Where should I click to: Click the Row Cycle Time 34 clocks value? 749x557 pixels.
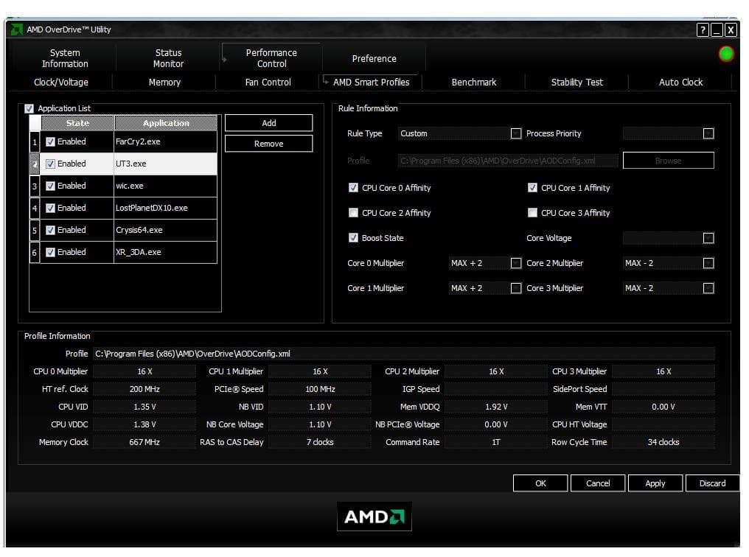click(663, 442)
